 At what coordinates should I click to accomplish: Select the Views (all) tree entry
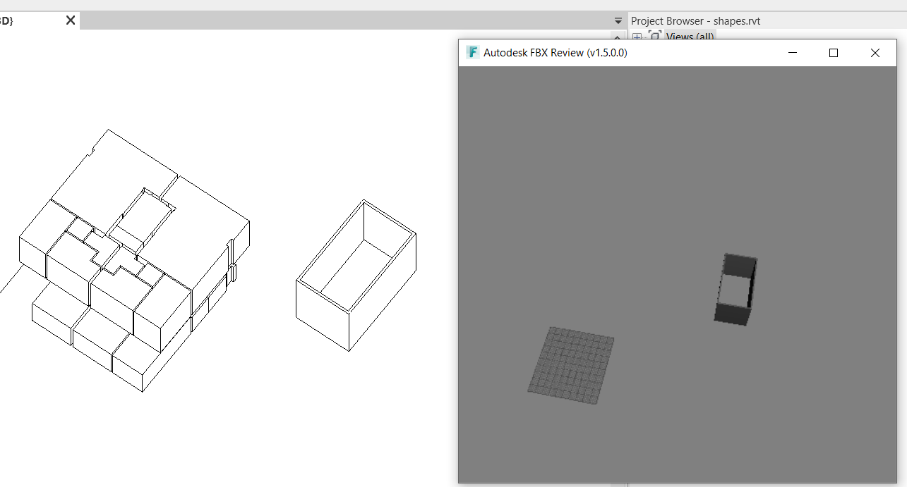(689, 36)
